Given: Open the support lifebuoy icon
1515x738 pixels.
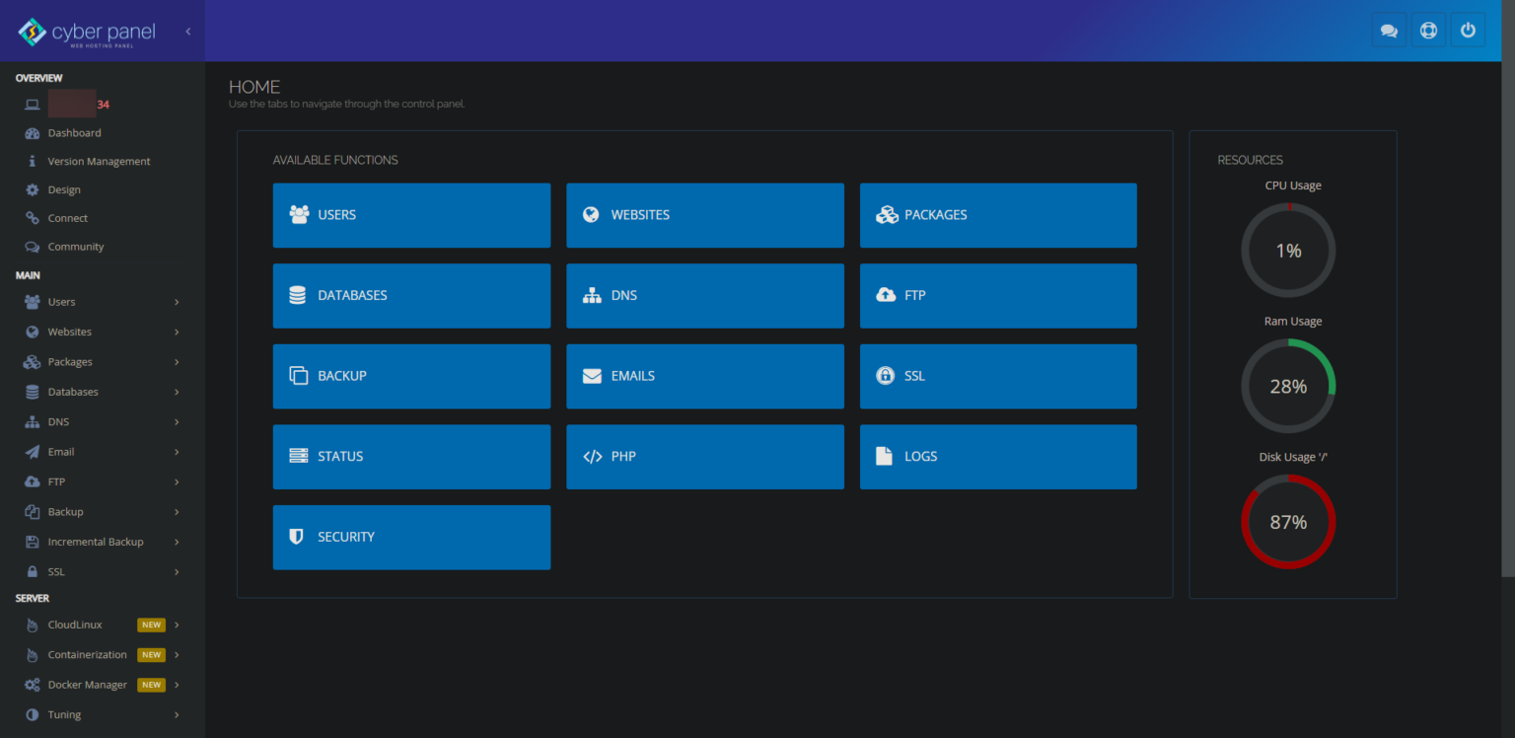Looking at the screenshot, I should (1428, 31).
